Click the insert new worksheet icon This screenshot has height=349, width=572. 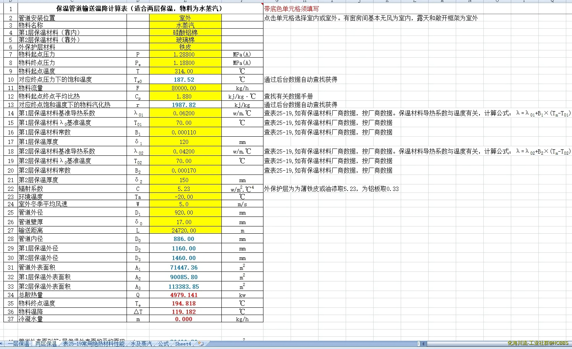[x=201, y=344]
